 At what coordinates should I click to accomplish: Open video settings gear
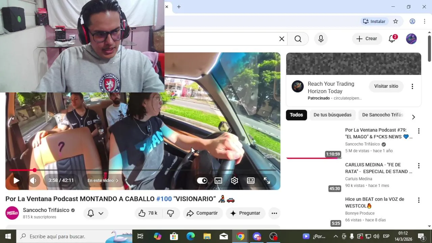235,181
